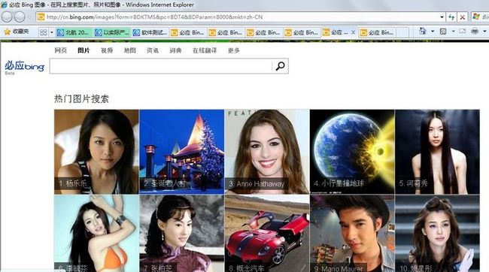The height and width of the screenshot is (272, 489).
Task: Expand the tab list dropdown arrow
Action: coord(52,32)
